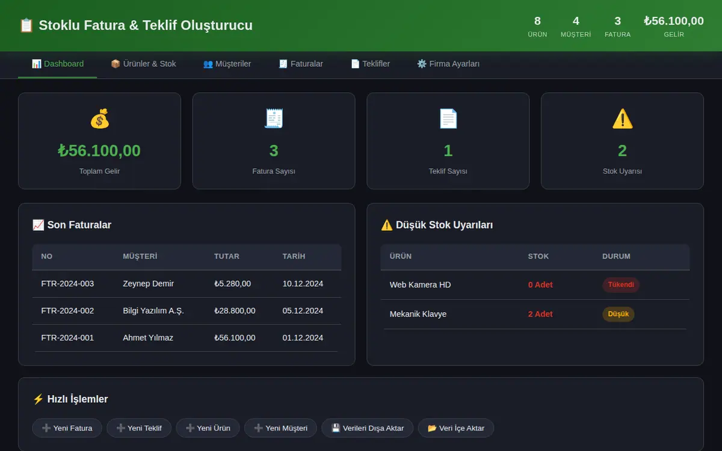Click the chart icon beside Son Faturalar heading
Screen dimensions: 722x451
pyautogui.click(x=38, y=225)
